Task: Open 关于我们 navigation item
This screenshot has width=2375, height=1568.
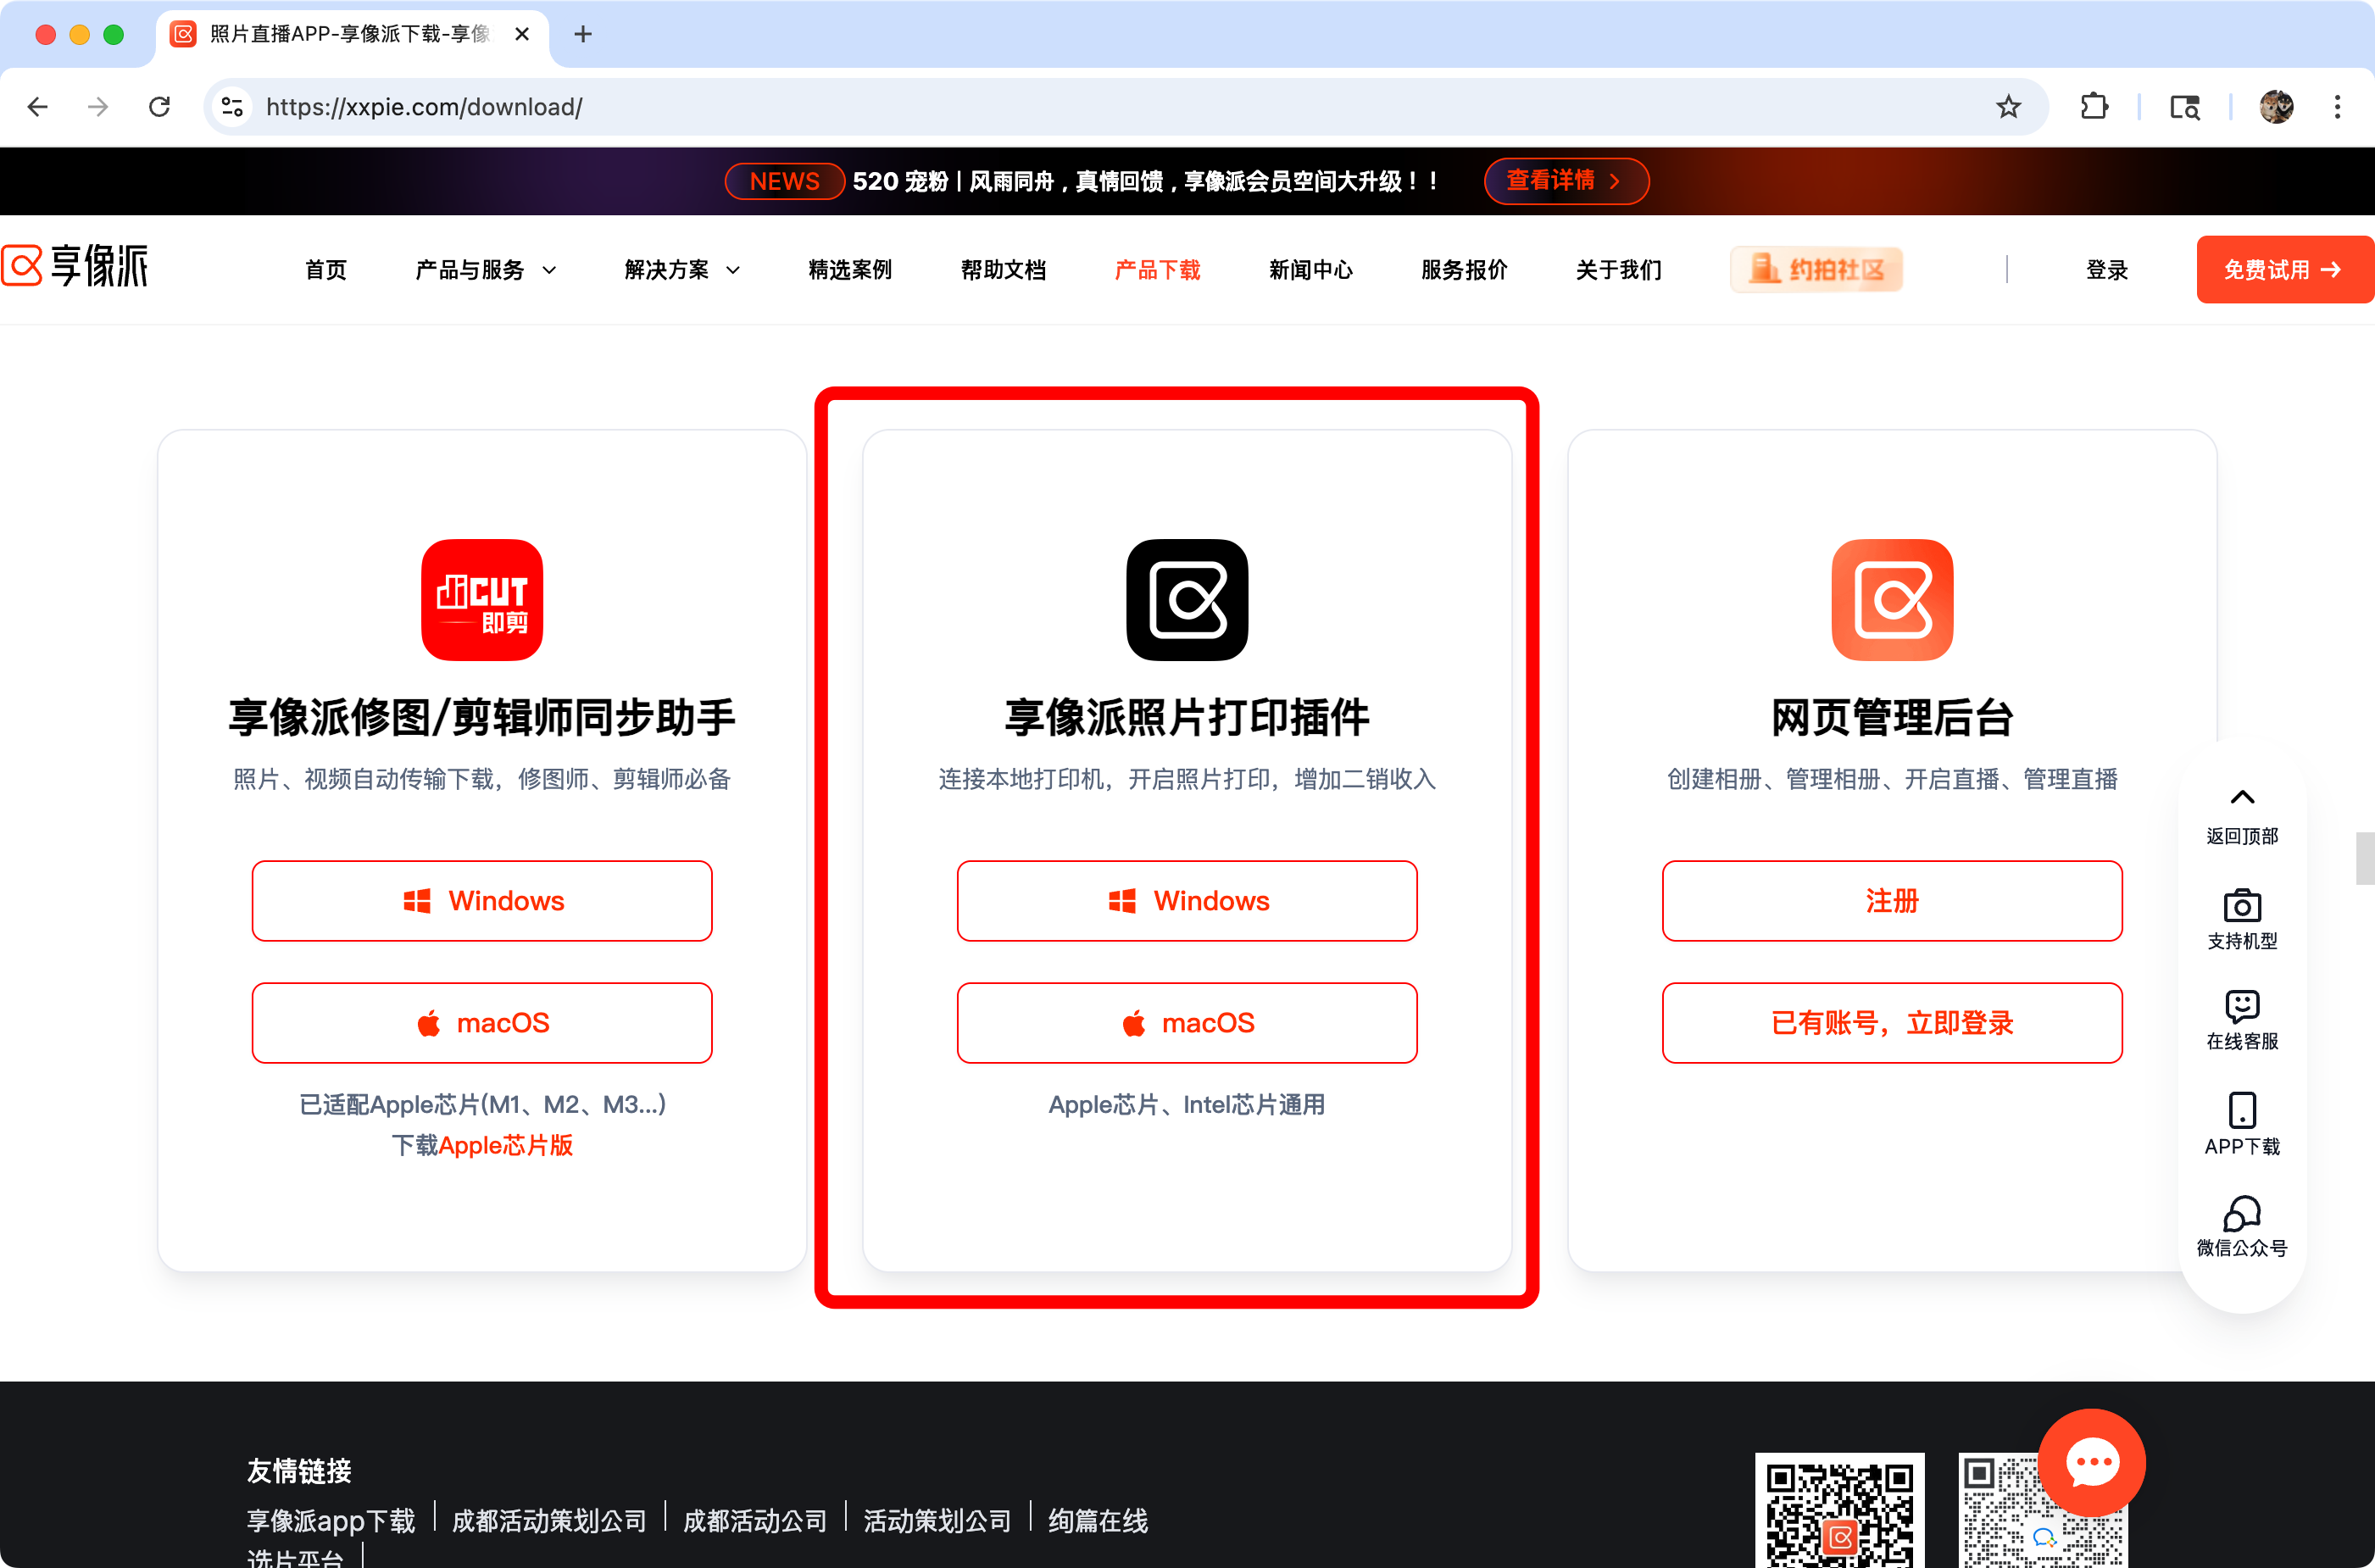Action: (1618, 270)
